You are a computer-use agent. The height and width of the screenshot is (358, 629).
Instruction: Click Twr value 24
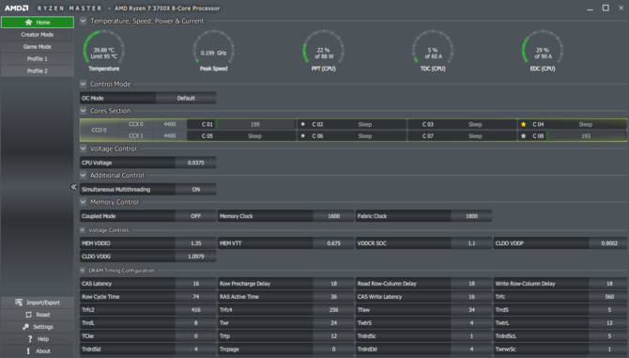point(334,323)
